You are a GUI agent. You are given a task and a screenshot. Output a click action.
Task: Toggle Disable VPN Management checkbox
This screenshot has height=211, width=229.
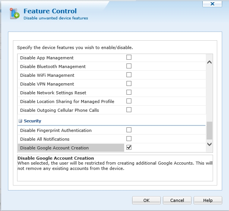(x=129, y=84)
